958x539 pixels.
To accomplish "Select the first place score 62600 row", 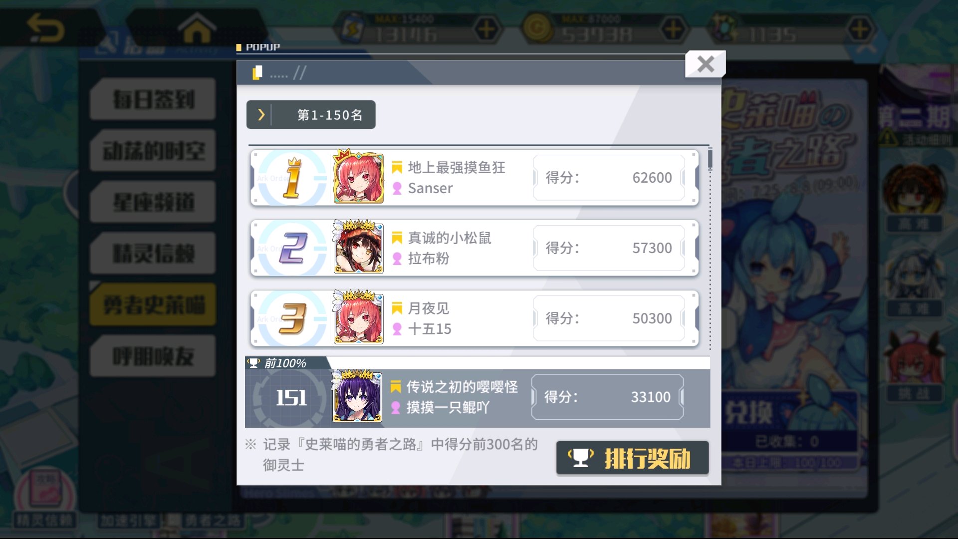I will pyautogui.click(x=474, y=177).
